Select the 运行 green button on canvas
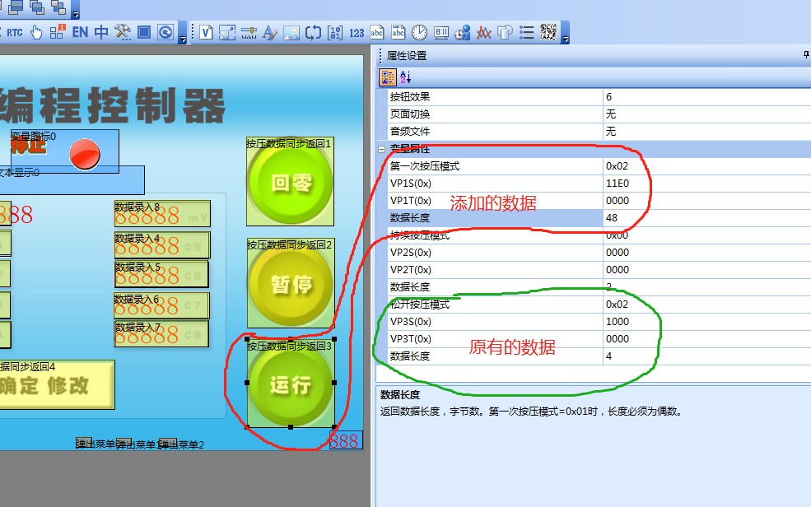Viewport: 811px width, 507px height. tap(291, 384)
